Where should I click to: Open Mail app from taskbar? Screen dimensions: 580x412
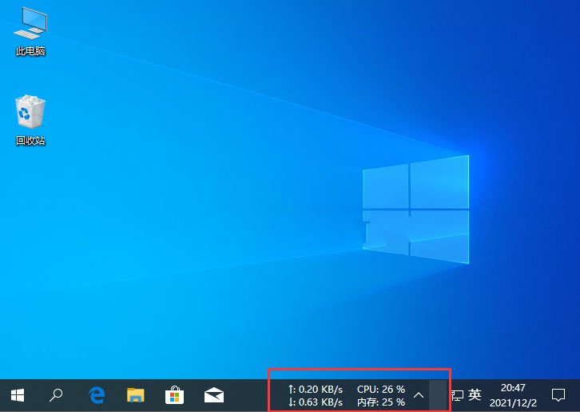click(x=214, y=395)
